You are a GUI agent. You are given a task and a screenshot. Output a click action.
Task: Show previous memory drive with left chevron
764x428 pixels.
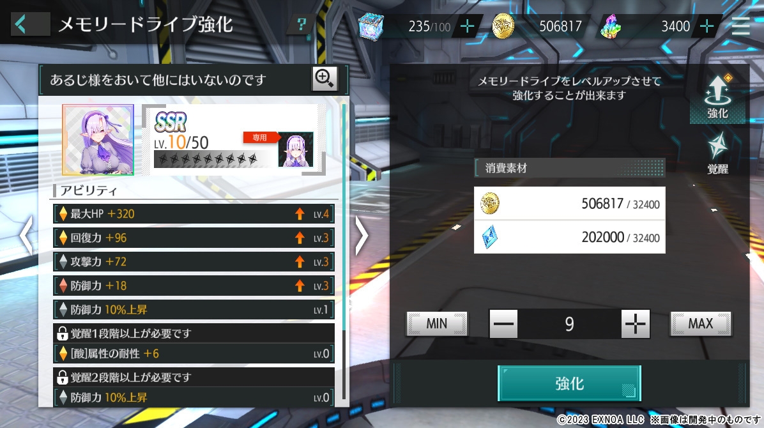[x=26, y=236]
